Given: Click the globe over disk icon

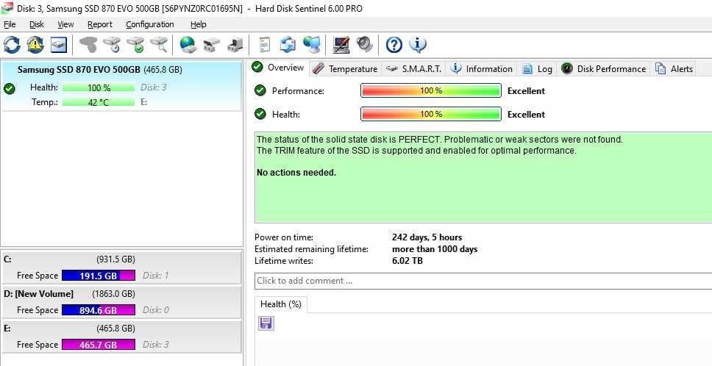Looking at the screenshot, I should click(188, 44).
